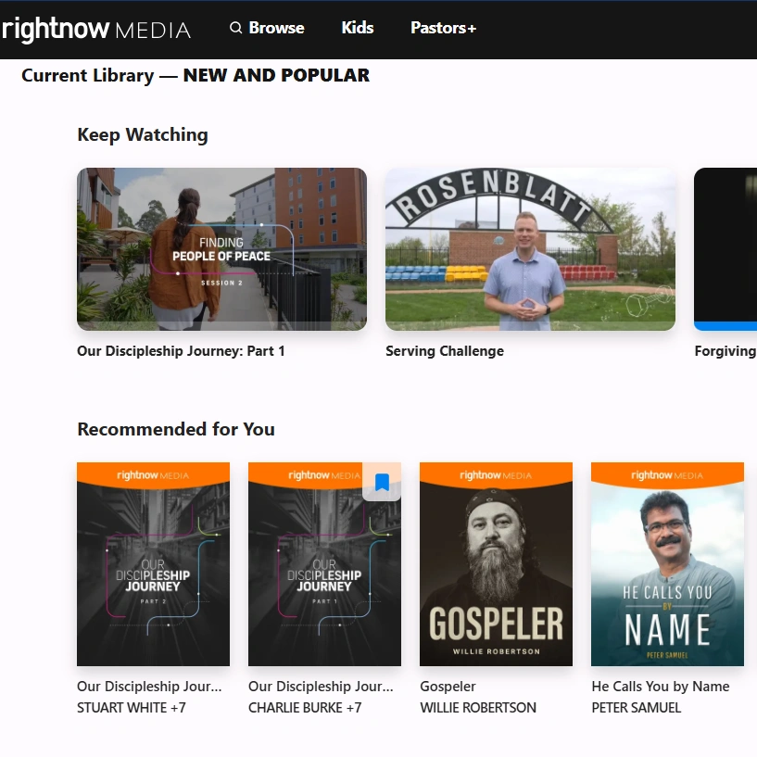Screen dimensions: 757x757
Task: Open Our Discipleship Journey Part 2 poster
Action: pyautogui.click(x=153, y=564)
